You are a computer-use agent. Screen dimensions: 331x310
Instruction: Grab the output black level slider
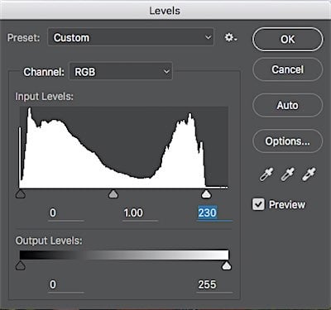click(x=21, y=265)
